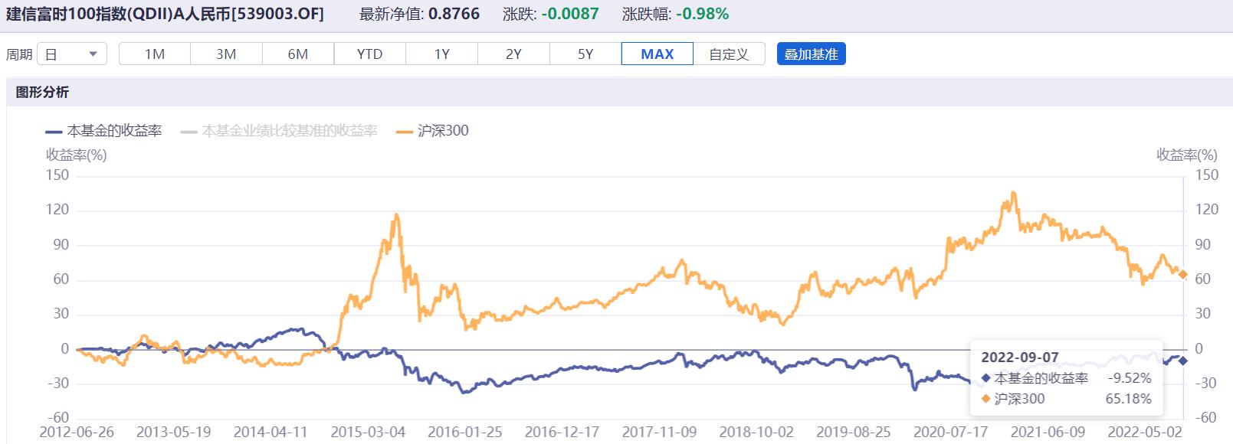Pick the 2Y time range tab

pos(513,54)
